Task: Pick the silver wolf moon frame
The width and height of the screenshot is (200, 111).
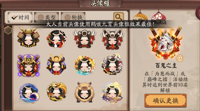Action: 112,65
